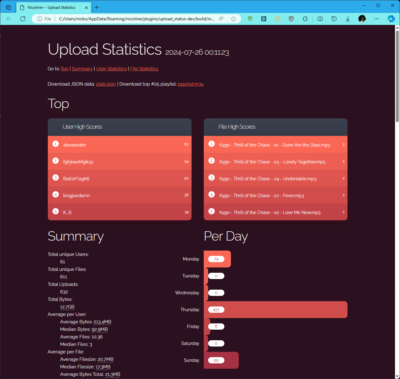The height and width of the screenshot is (379, 400).
Task: Open the Extensions puzzle piece icon
Action: coord(305,19)
